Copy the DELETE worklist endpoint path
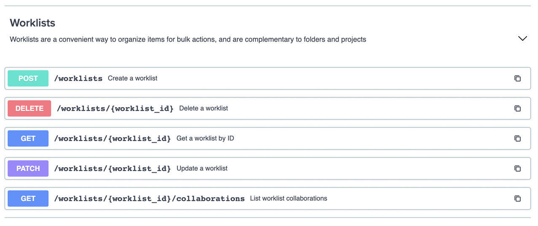 click(517, 108)
